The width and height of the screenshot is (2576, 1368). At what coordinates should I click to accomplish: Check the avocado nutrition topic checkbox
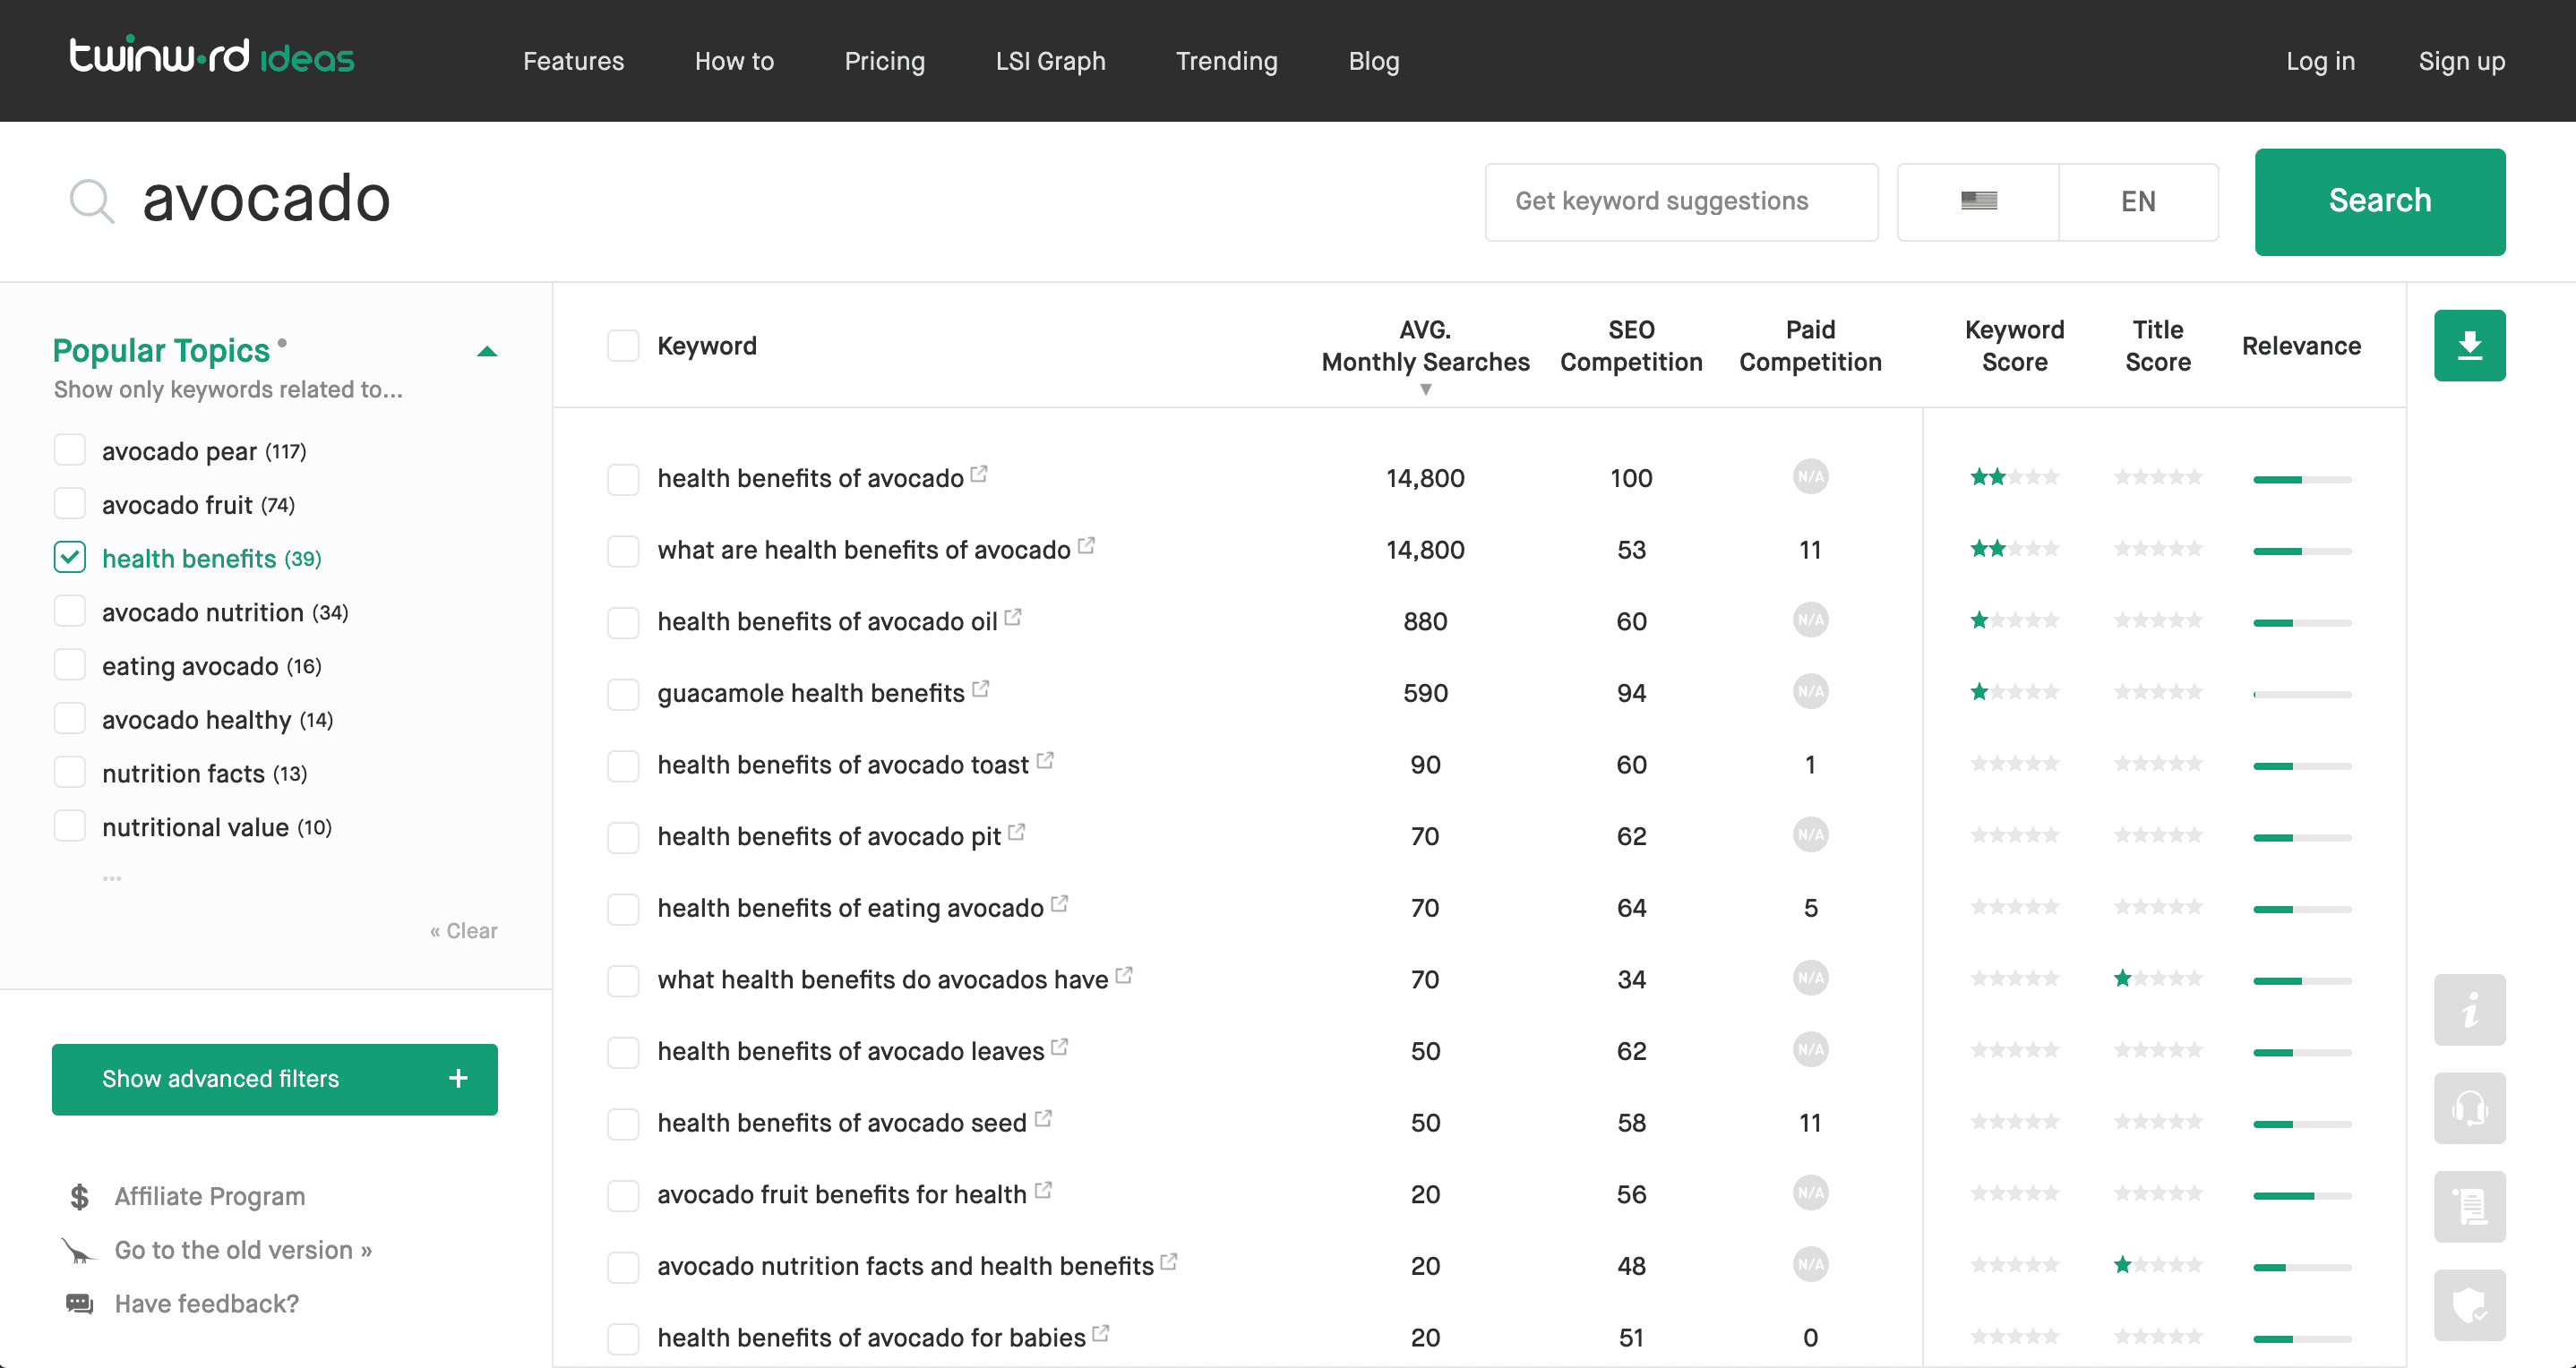coord(69,611)
